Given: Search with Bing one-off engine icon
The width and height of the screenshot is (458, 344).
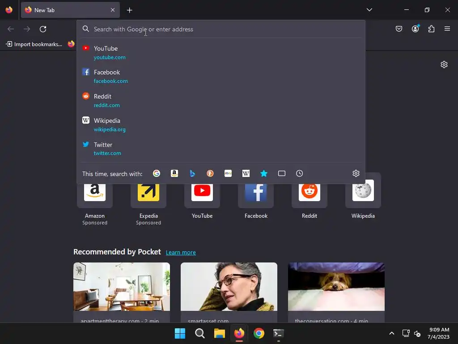Looking at the screenshot, I should coord(192,173).
